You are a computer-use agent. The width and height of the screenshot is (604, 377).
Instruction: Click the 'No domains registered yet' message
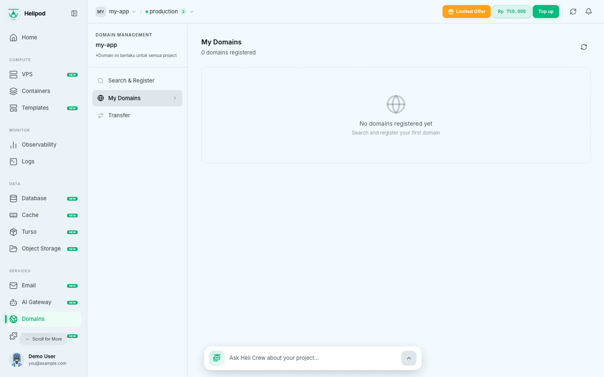point(396,124)
